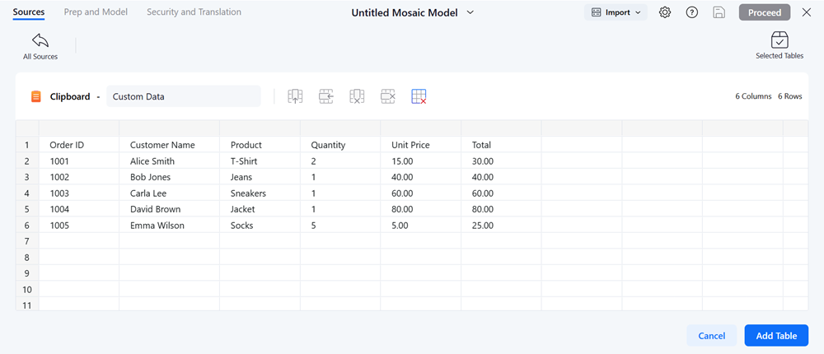
Task: Switch to the Prep and Model tab
Action: click(x=96, y=12)
